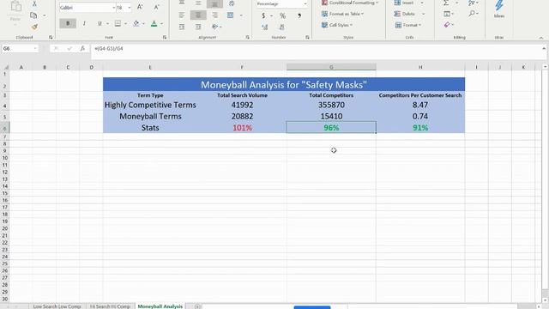
Task: Toggle Bottom Align in Alignment group
Action: coord(214,3)
